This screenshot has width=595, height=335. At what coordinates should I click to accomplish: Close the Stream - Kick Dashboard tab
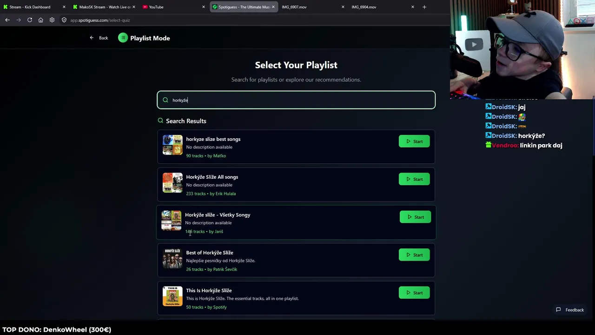pyautogui.click(x=64, y=7)
